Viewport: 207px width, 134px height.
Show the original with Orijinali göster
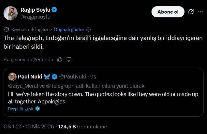69,29
